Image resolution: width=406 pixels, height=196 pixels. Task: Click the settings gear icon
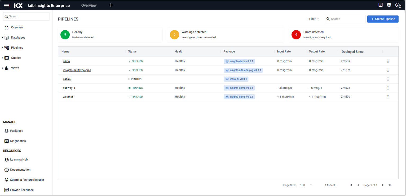click(x=389, y=5)
